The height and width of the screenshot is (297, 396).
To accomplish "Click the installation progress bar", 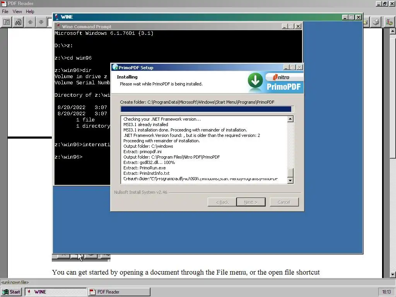I will coord(207,109).
